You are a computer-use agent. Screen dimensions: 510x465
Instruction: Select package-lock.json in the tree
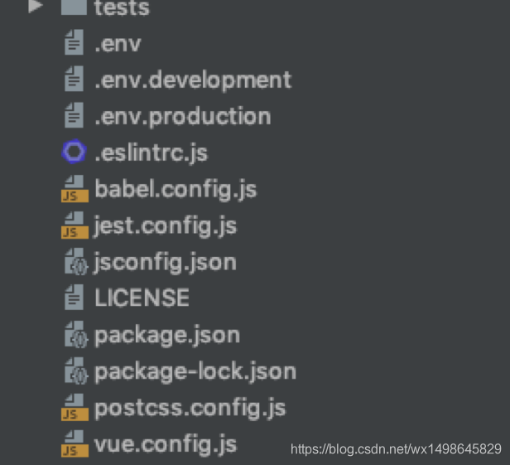195,371
